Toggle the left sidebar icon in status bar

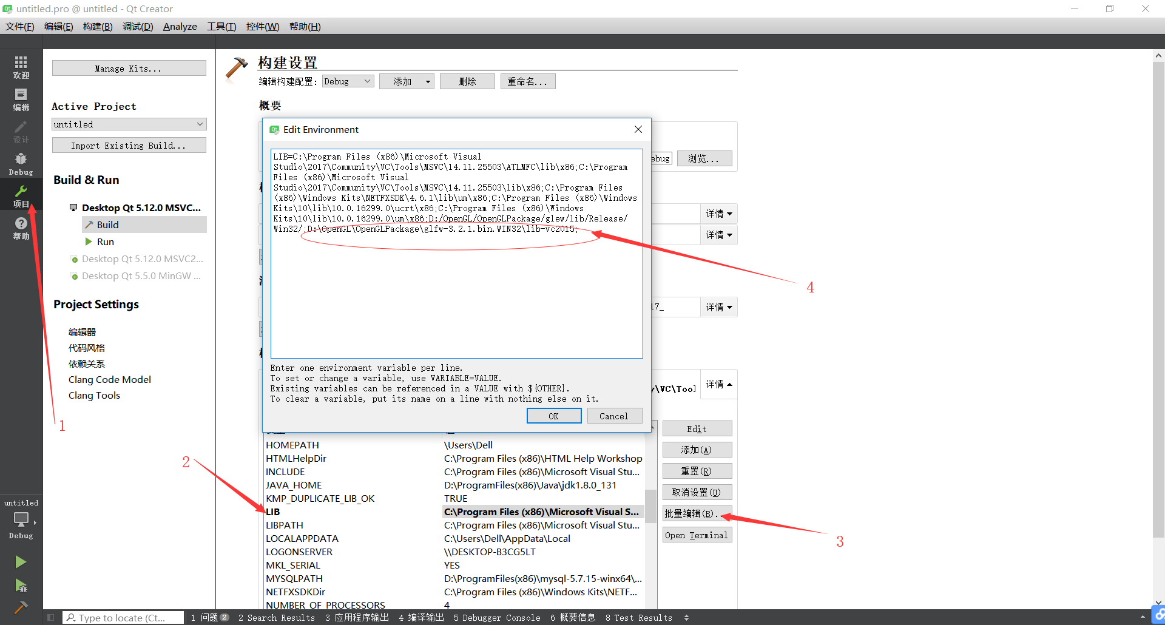click(51, 618)
